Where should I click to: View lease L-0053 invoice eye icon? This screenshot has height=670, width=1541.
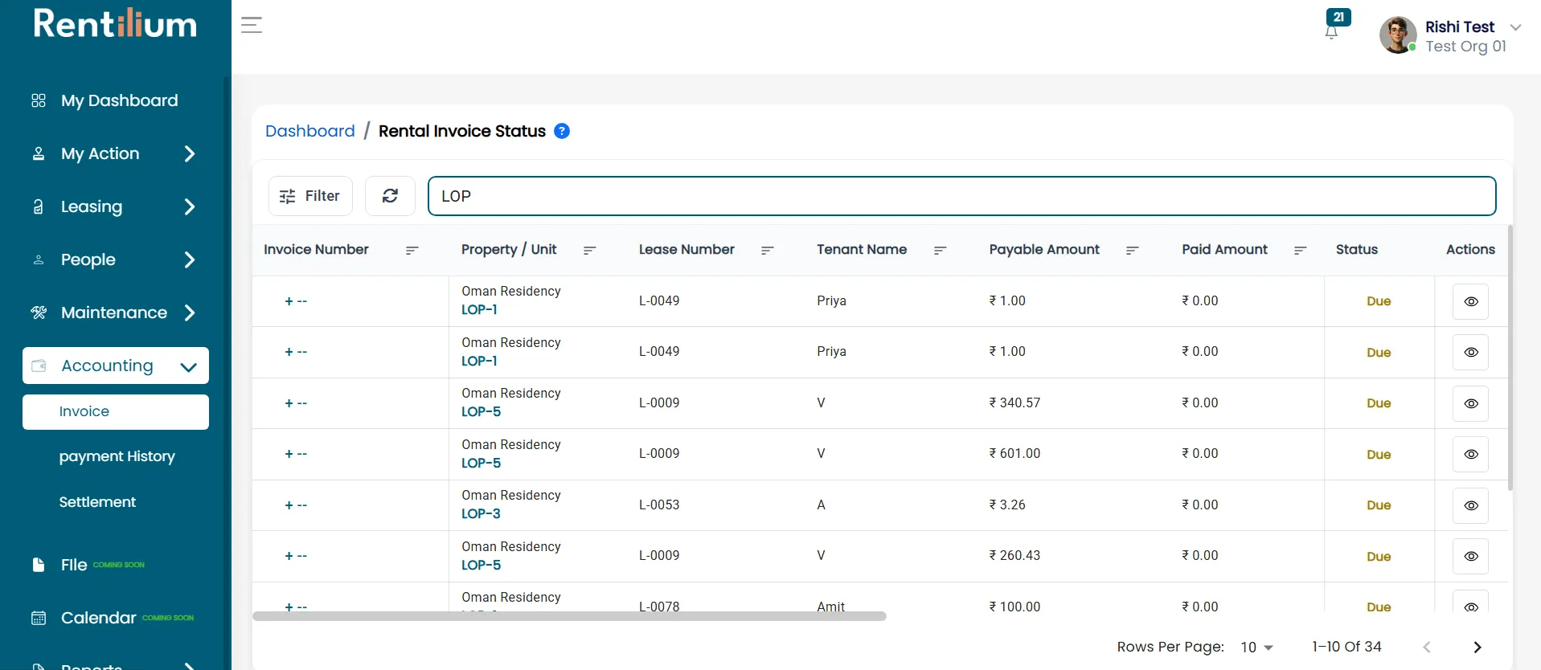pyautogui.click(x=1470, y=505)
